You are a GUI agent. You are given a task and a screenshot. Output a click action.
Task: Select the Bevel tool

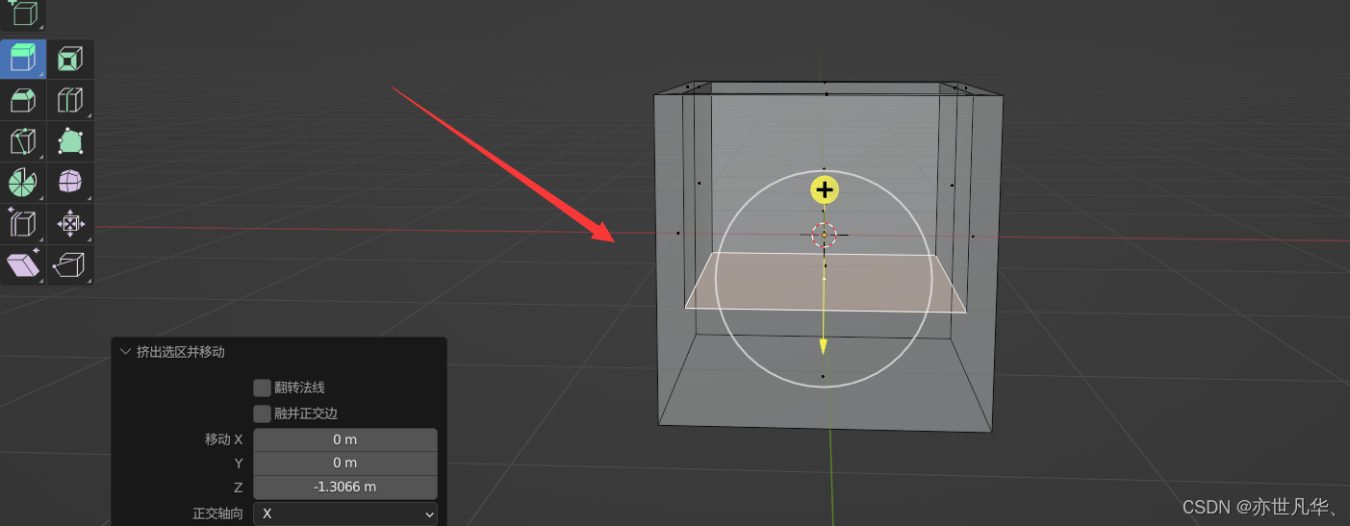(23, 100)
